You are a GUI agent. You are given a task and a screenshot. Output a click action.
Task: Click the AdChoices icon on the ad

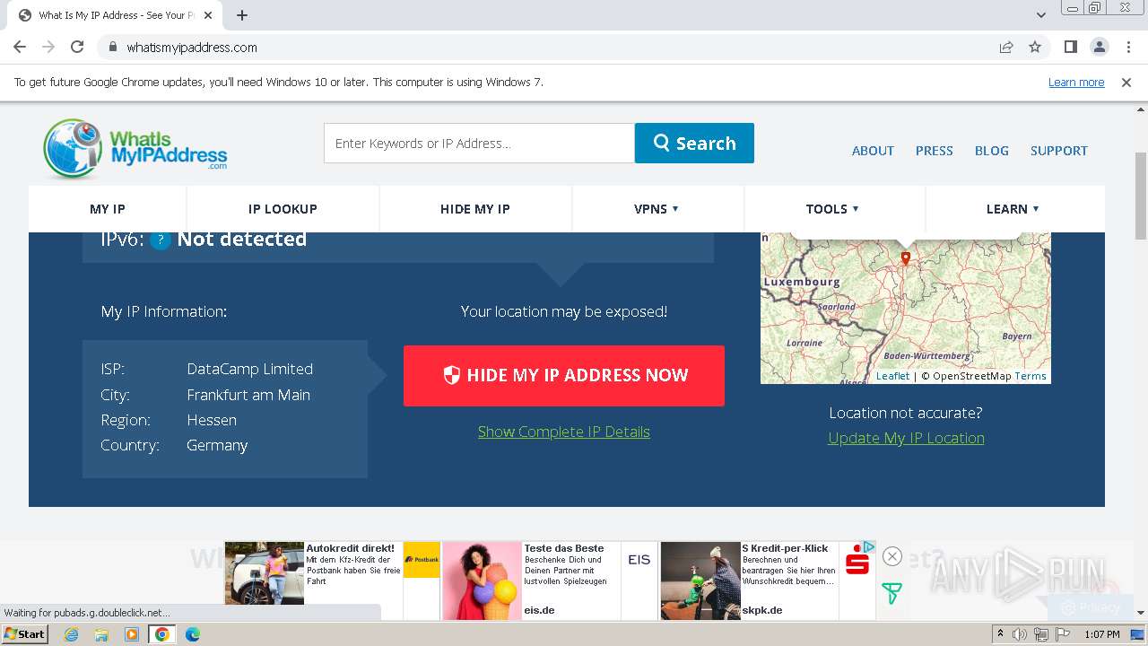tap(869, 546)
